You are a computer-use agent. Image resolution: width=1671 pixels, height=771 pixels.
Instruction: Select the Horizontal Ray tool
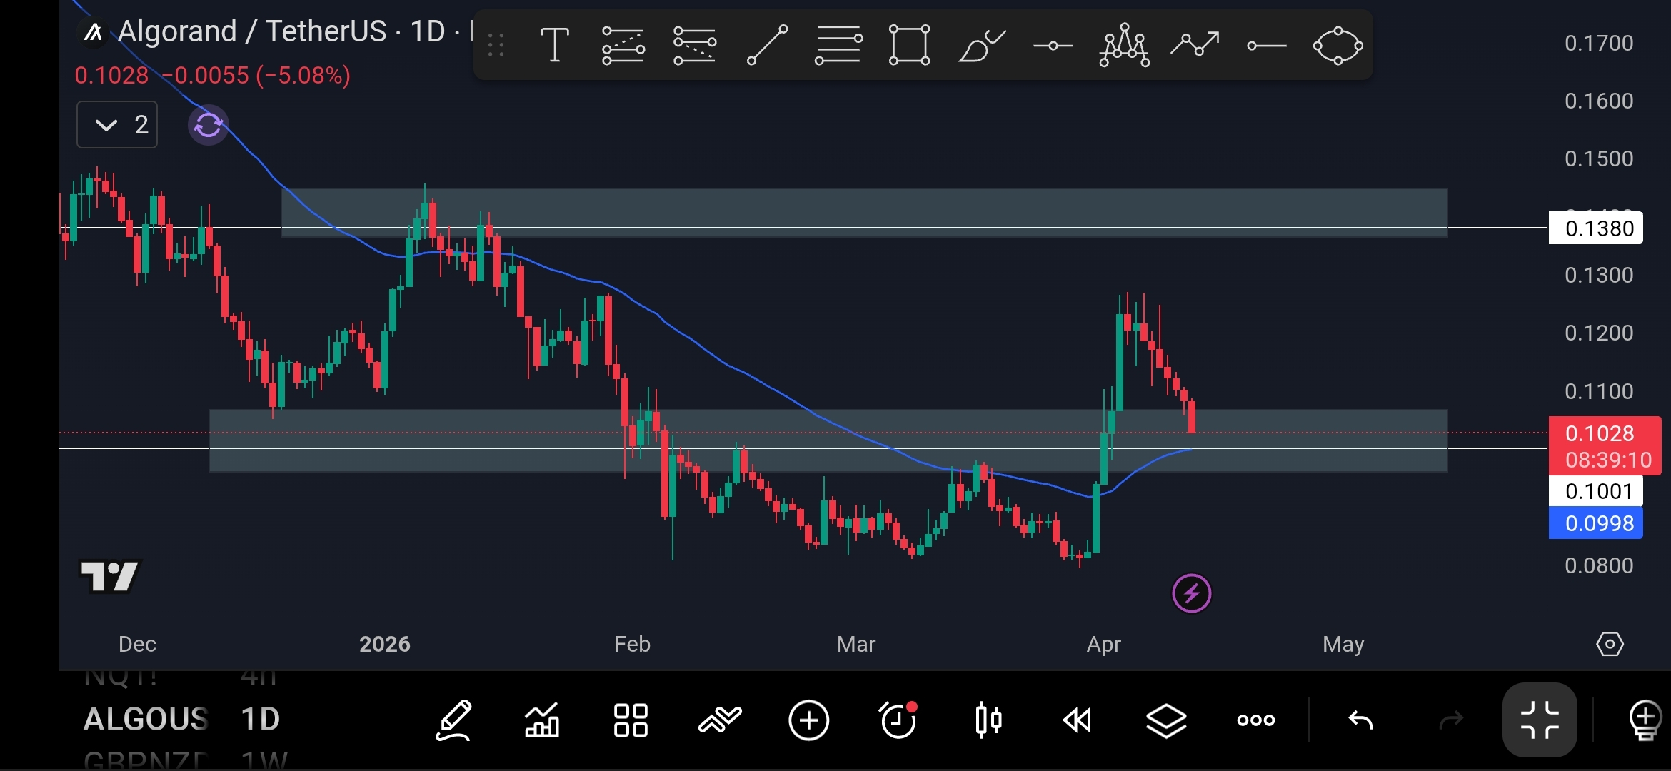1266,46
